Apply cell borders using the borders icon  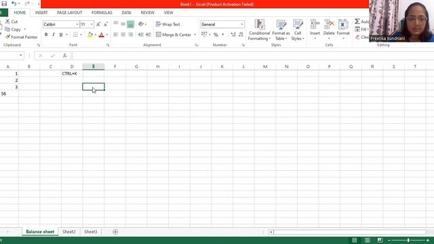(75, 35)
